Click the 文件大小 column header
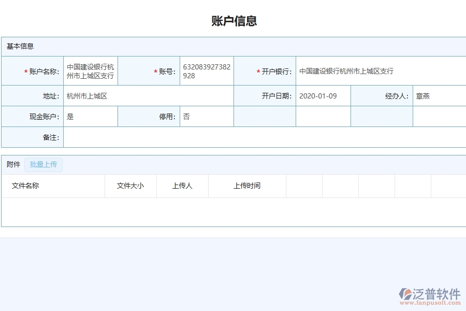This screenshot has width=466, height=311. click(130, 186)
